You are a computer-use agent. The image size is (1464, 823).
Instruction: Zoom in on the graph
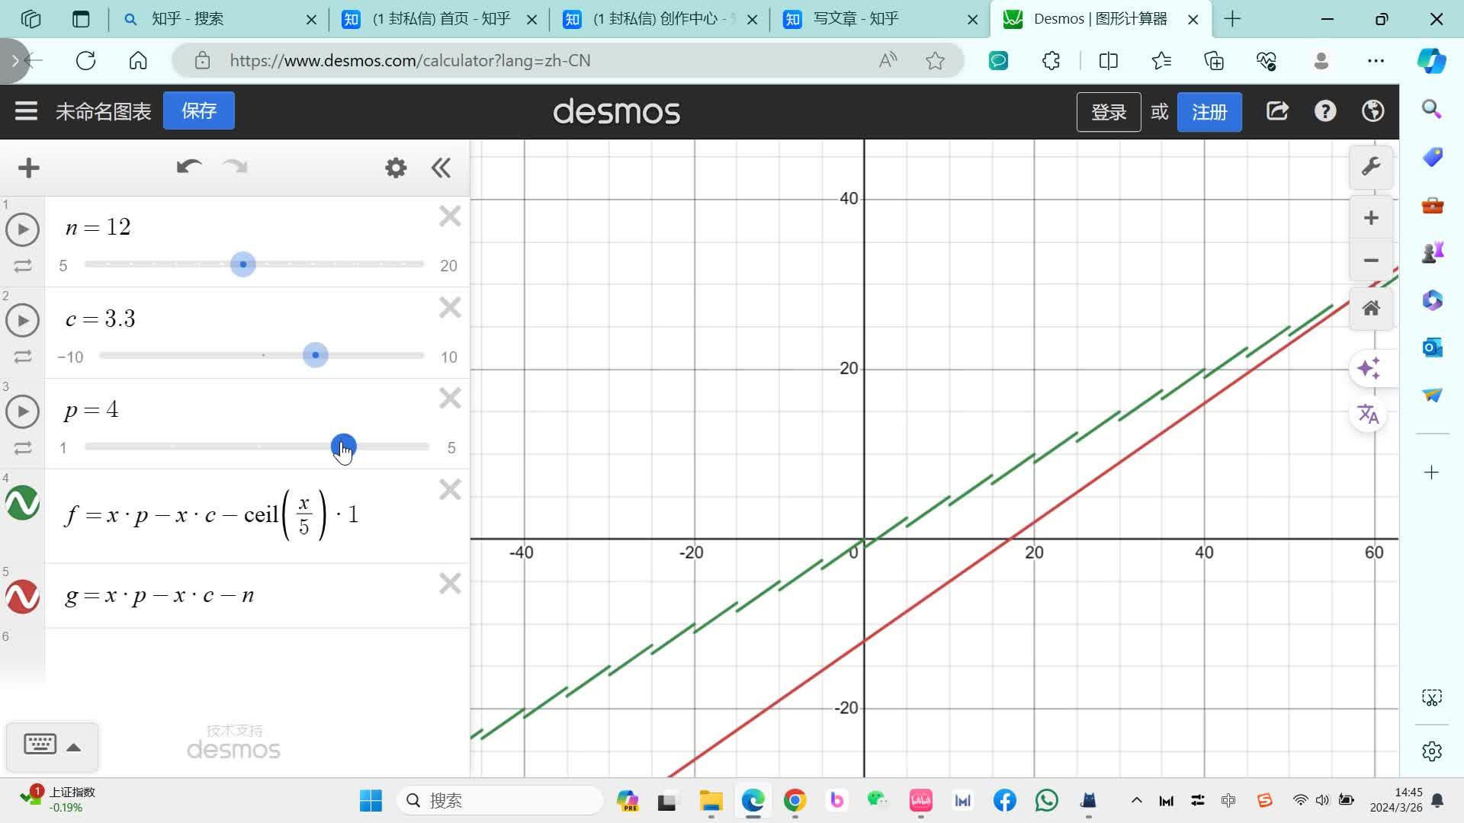point(1371,218)
